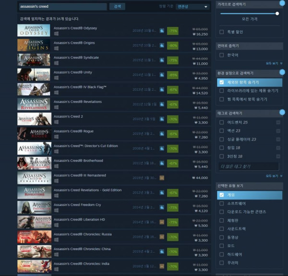
Task: Check 찜 목록에서 항목 숨기기
Action: [x=222, y=99]
